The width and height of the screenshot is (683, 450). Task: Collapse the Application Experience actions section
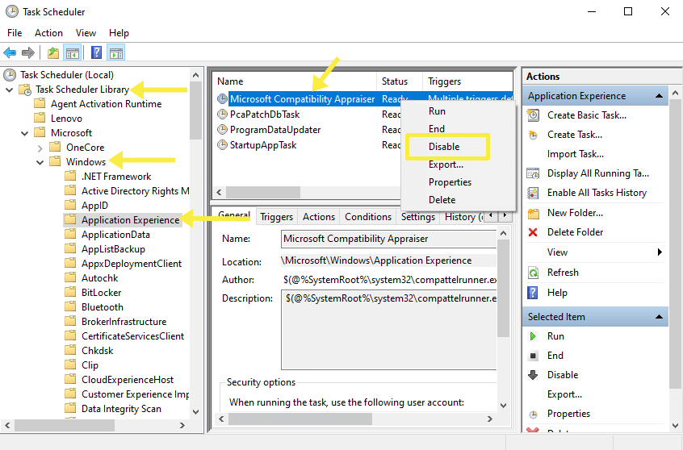click(659, 96)
